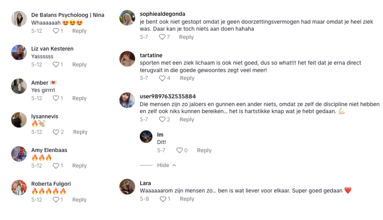Reply to tartatine's comment

pos(187,78)
